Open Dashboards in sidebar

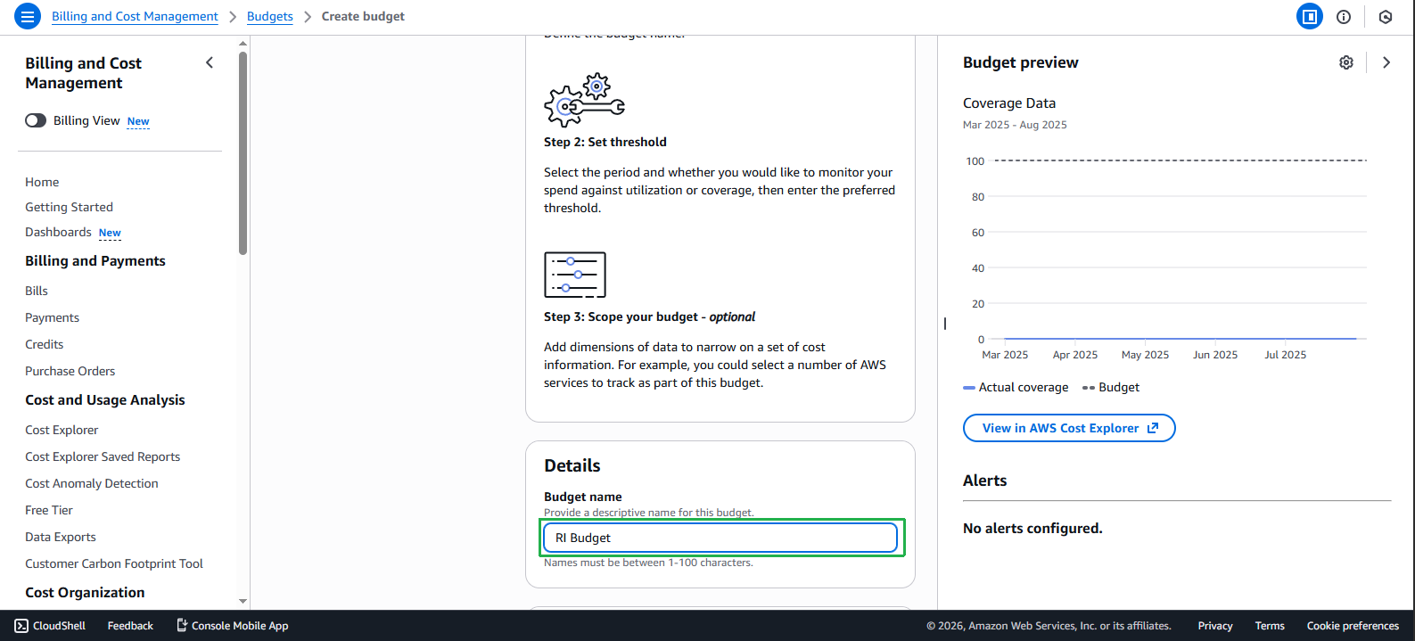click(x=58, y=232)
